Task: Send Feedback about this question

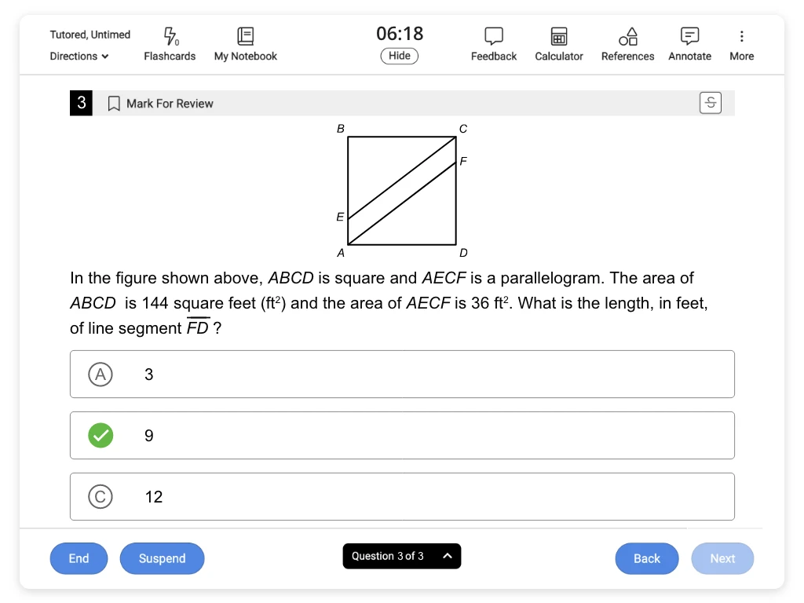Action: click(x=493, y=43)
